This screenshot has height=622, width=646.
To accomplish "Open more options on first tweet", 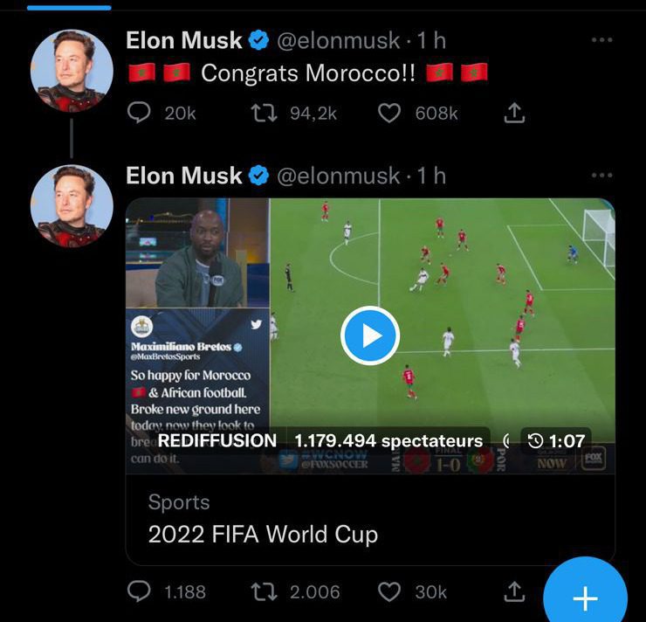I will pos(601,40).
